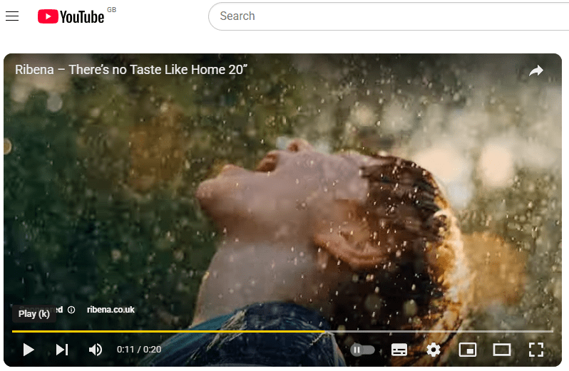Open the hamburger guide menu
This screenshot has width=569, height=371.
tap(12, 16)
